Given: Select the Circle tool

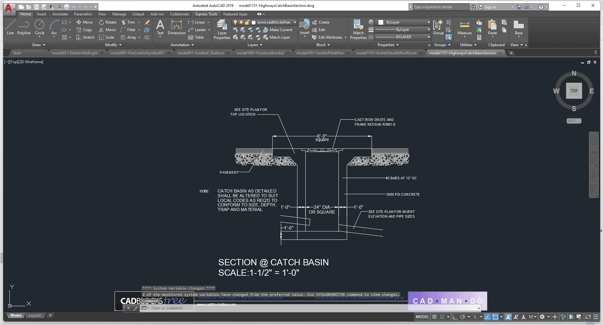Looking at the screenshot, I should [x=39, y=27].
